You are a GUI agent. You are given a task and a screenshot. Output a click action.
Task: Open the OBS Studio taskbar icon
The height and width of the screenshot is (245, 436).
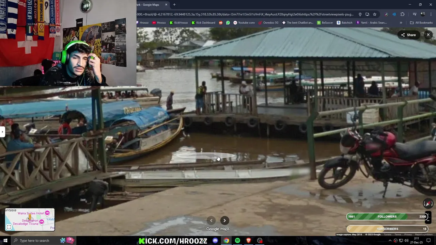click(260, 241)
